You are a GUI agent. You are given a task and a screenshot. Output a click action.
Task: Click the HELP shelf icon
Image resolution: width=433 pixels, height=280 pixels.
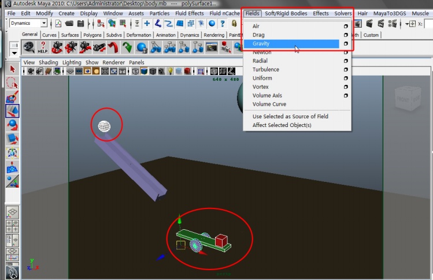coord(43,47)
